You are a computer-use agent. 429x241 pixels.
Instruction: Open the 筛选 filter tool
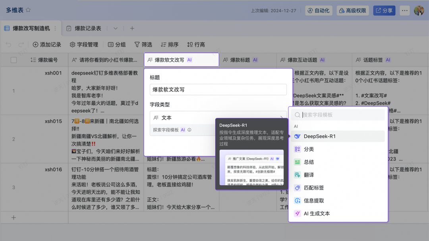(x=143, y=44)
